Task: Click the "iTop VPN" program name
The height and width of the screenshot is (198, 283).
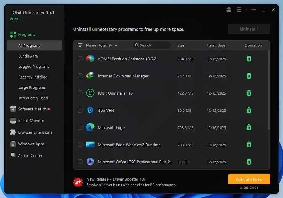Action: 106,110
